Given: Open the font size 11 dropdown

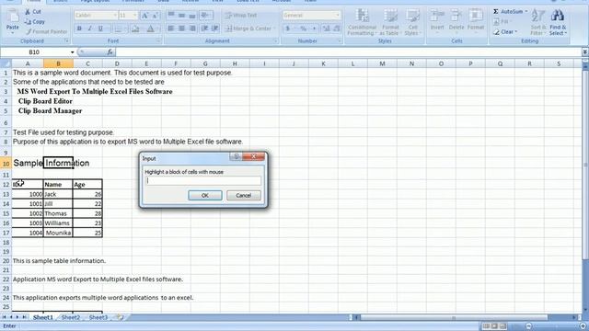Looking at the screenshot, I should tap(135, 16).
